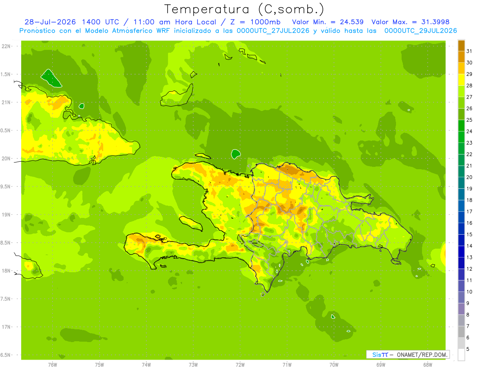Click the '22N' latitude label
480x370 pixels.
pos(6,46)
